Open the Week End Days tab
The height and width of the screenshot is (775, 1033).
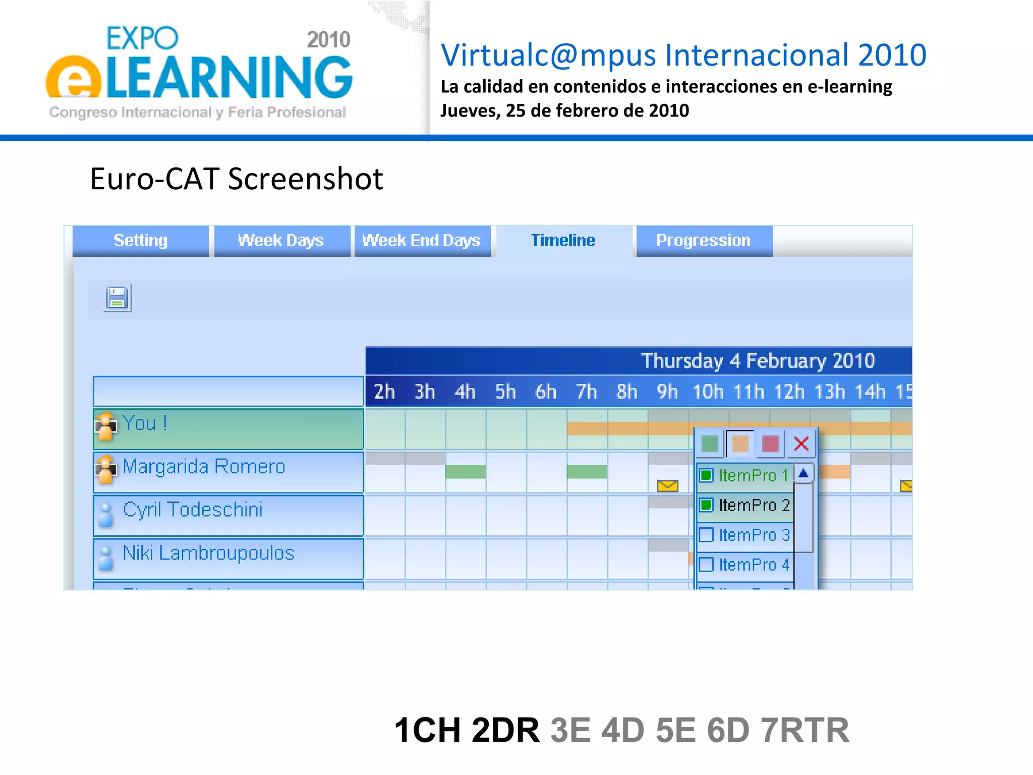pos(422,241)
